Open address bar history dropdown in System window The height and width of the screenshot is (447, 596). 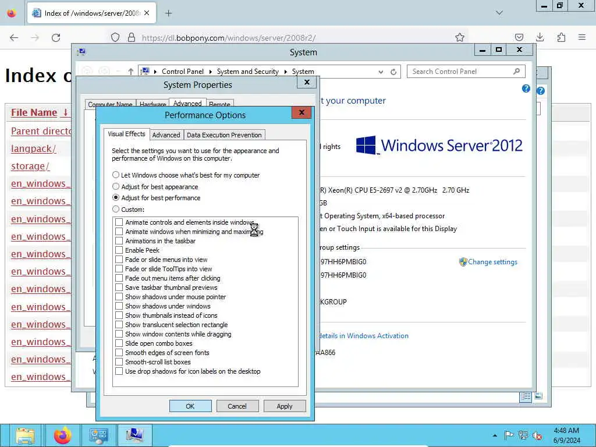pos(381,72)
